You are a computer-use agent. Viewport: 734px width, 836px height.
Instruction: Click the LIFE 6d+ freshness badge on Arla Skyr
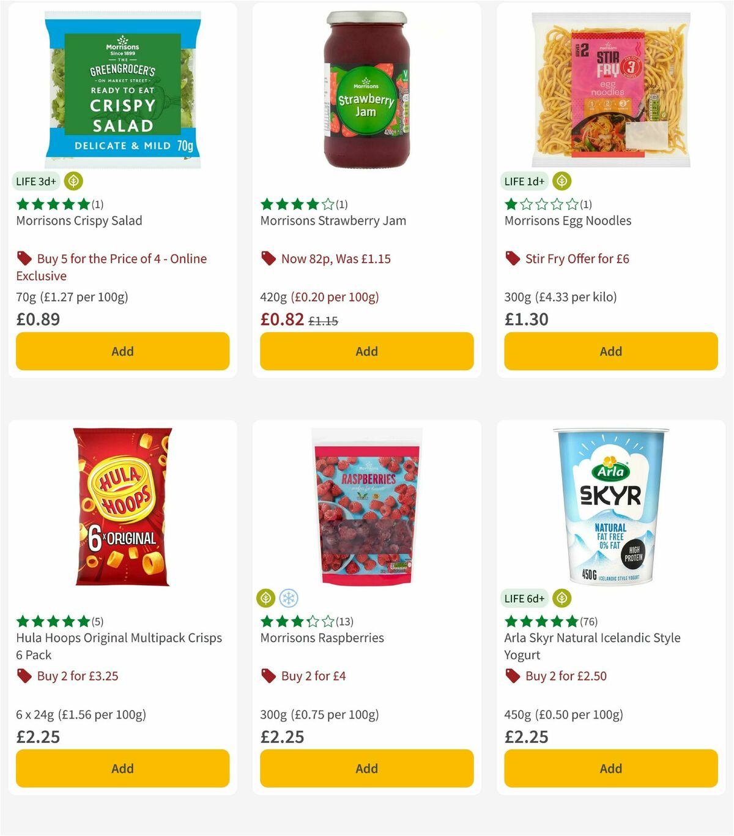tap(524, 599)
